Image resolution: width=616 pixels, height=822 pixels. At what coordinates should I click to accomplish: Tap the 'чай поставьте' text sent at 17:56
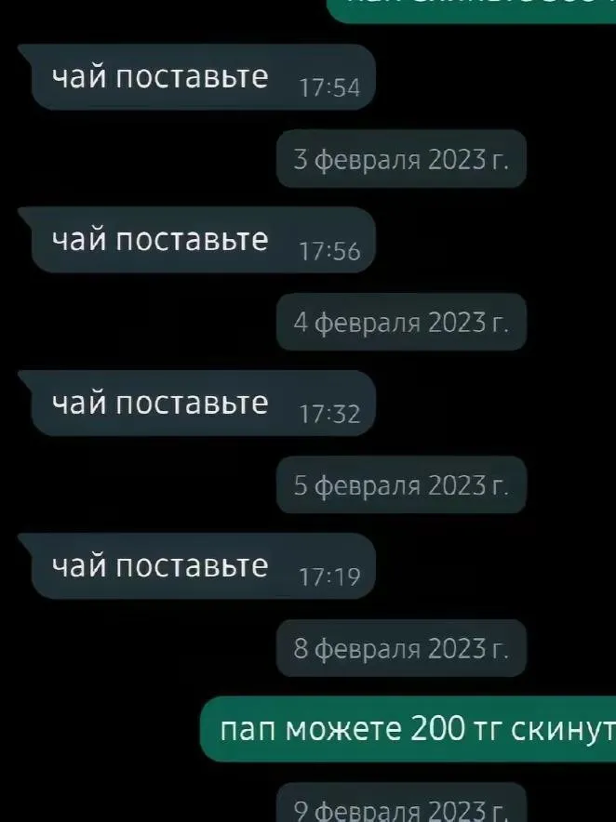[x=160, y=240]
